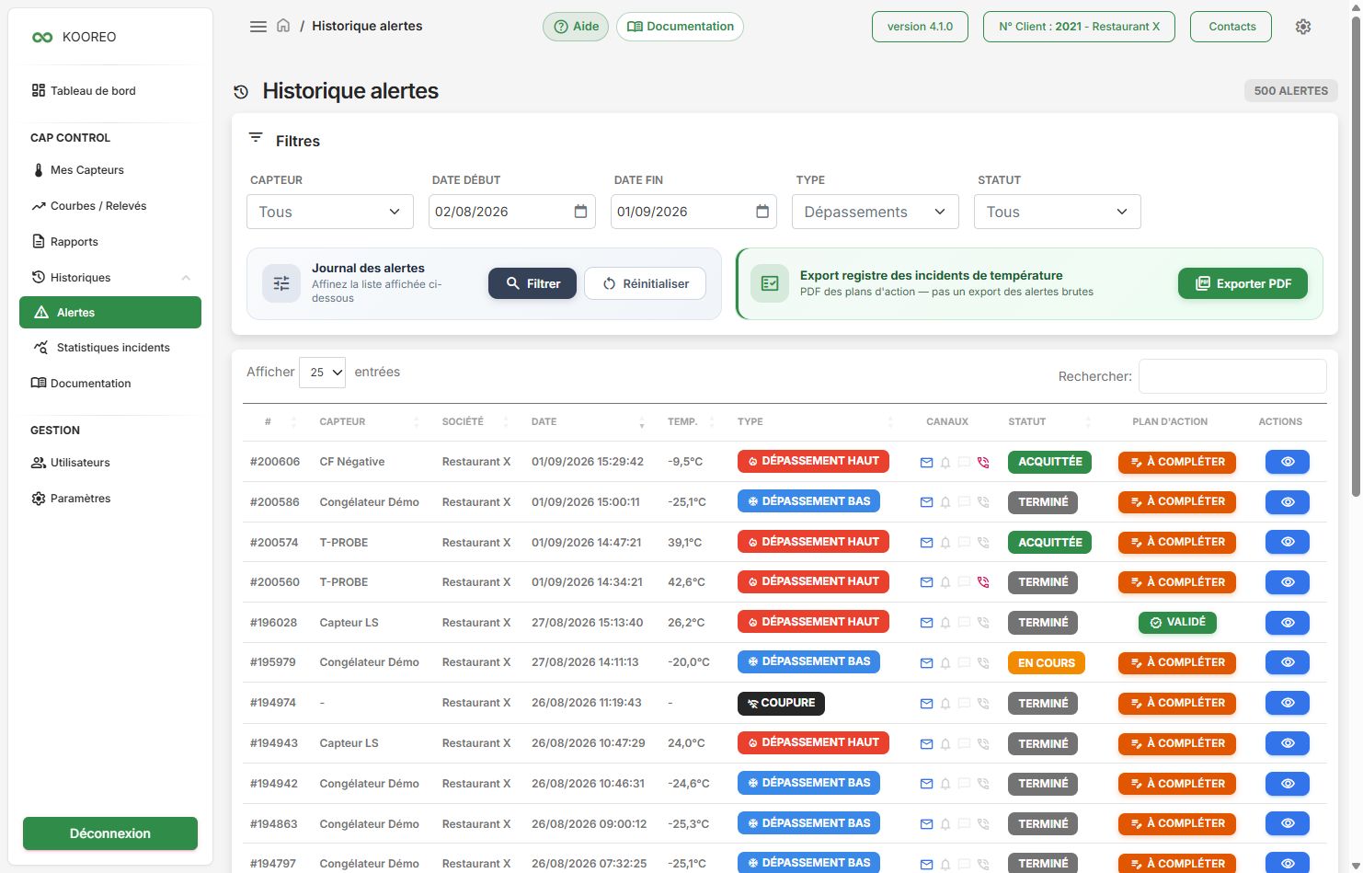Viewport: 1363px width, 873px height.
Task: Click Exporter PDF button
Action: [x=1243, y=283]
